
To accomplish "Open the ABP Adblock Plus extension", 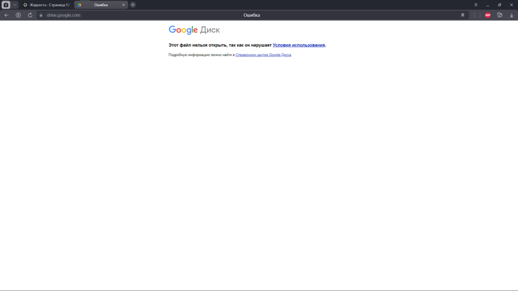I will point(487,15).
